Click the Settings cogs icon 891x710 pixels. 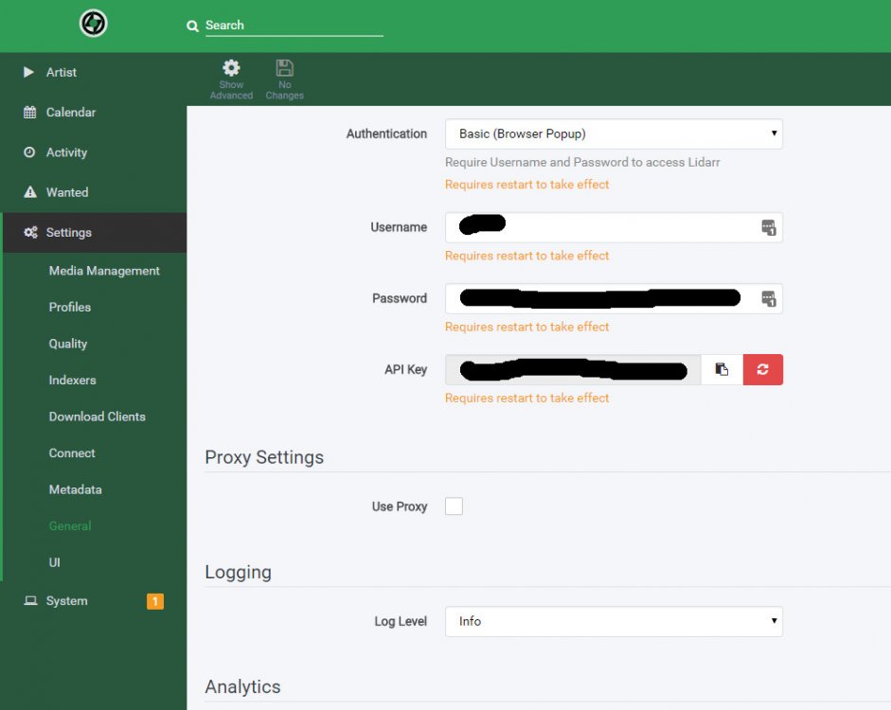[x=30, y=232]
